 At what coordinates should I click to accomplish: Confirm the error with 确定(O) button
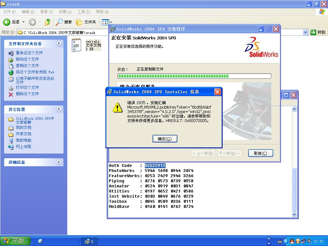coord(165,139)
